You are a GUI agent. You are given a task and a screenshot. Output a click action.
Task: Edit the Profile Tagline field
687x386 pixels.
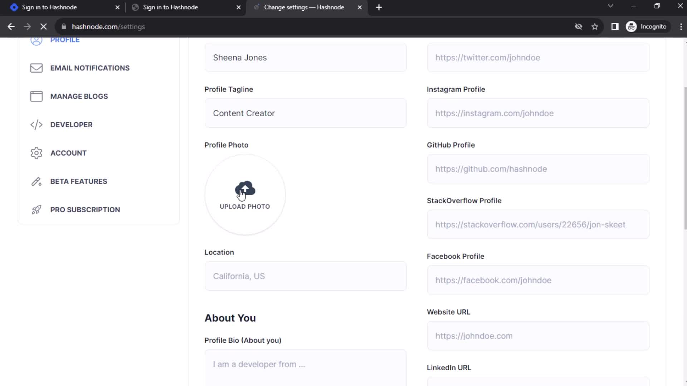306,113
